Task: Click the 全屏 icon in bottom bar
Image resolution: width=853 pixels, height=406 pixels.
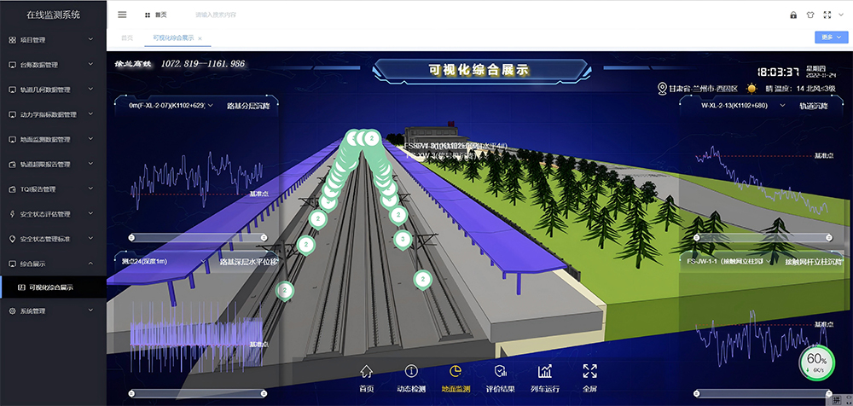Action: click(x=589, y=377)
